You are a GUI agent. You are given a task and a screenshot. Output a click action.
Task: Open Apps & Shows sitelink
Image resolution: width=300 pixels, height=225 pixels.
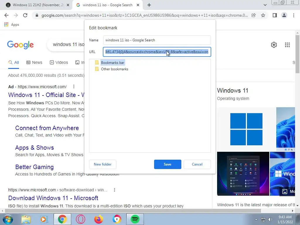click(35, 148)
